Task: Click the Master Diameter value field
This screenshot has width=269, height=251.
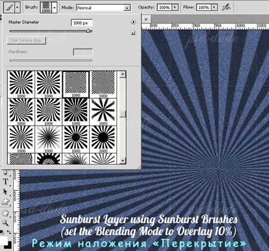Action: (82, 23)
